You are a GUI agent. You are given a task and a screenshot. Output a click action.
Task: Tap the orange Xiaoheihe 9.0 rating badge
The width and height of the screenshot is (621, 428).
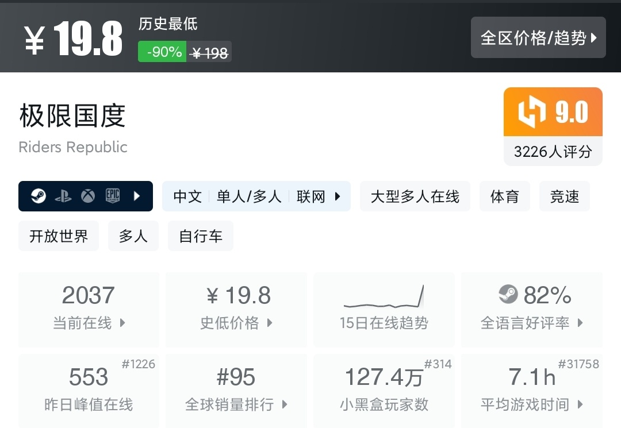coord(553,112)
